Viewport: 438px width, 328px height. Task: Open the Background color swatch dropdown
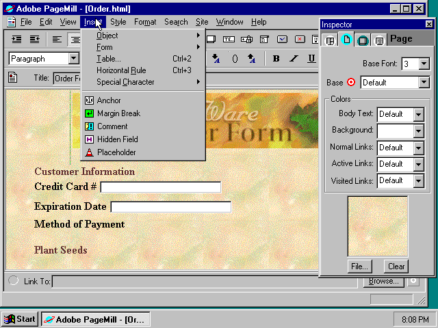pos(418,131)
